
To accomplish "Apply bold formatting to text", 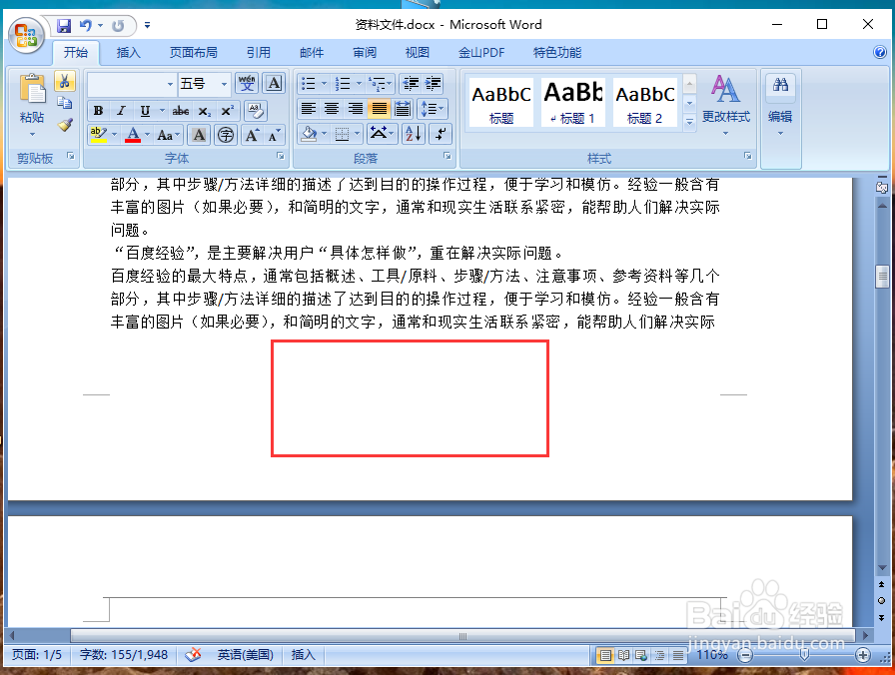I will [99, 111].
